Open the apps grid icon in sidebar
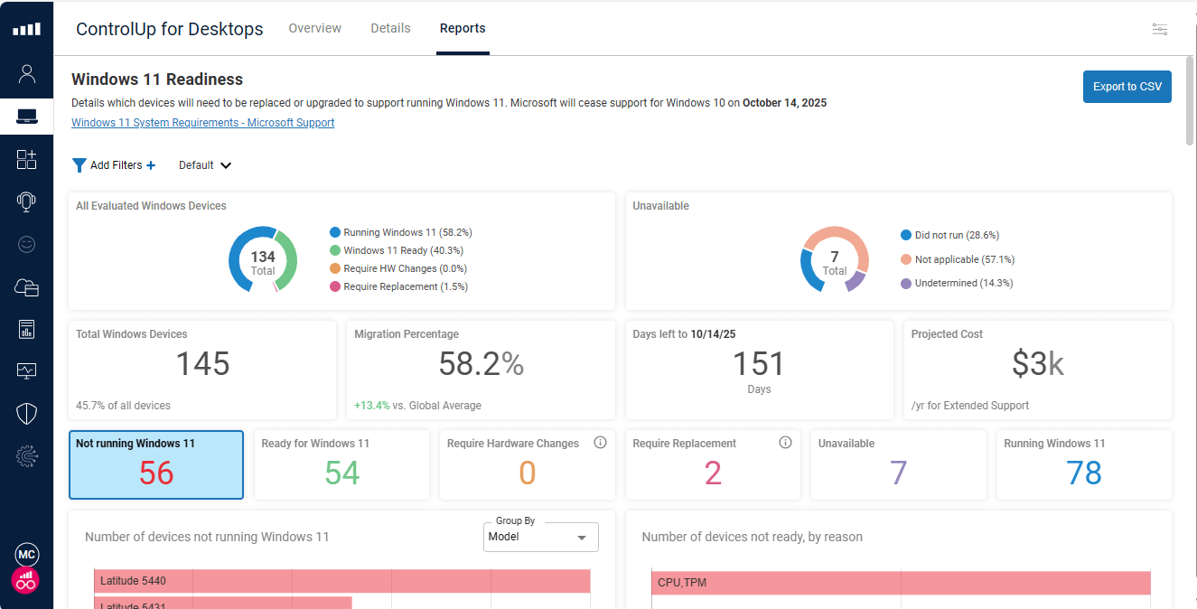 tap(26, 160)
